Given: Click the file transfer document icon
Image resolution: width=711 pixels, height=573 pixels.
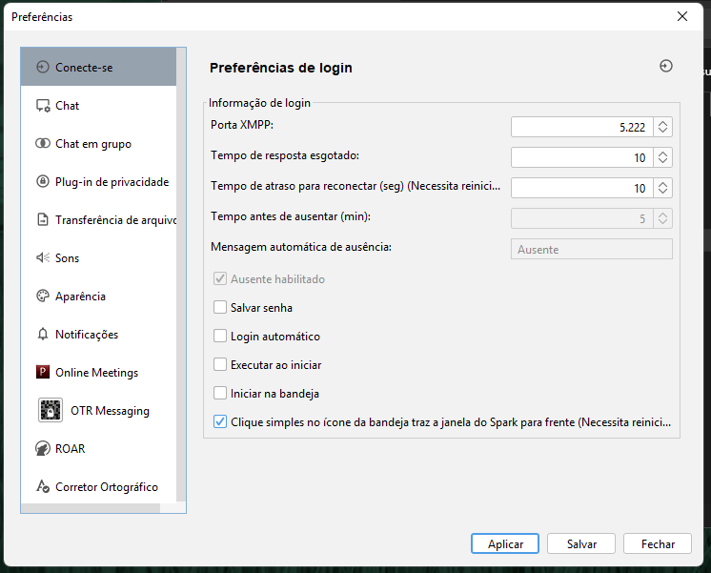Looking at the screenshot, I should 43,219.
